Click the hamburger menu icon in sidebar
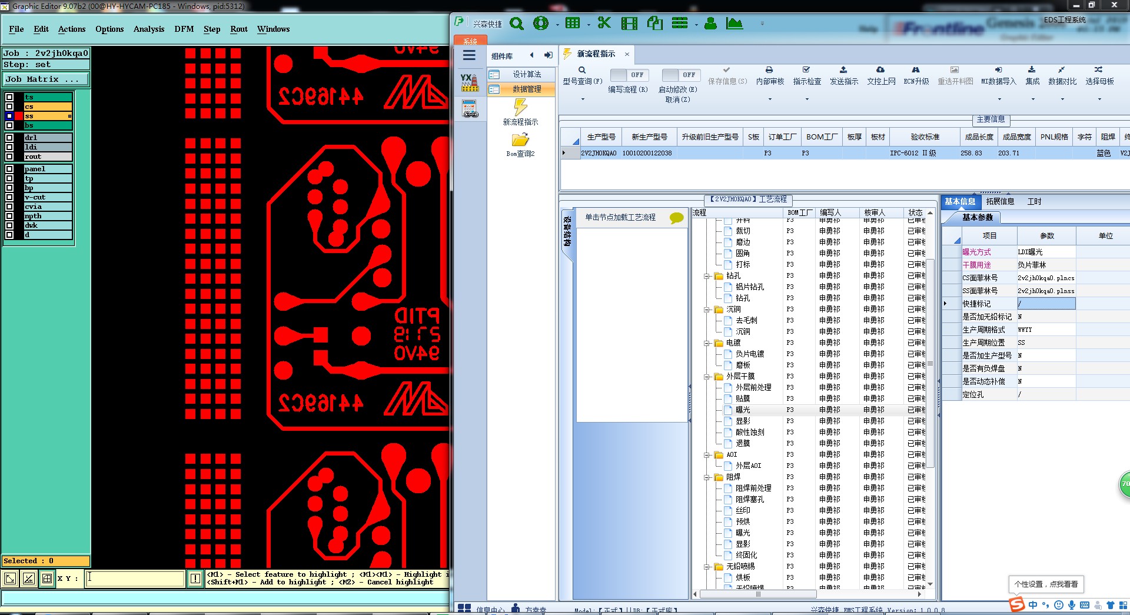1130x615 pixels. click(x=469, y=55)
